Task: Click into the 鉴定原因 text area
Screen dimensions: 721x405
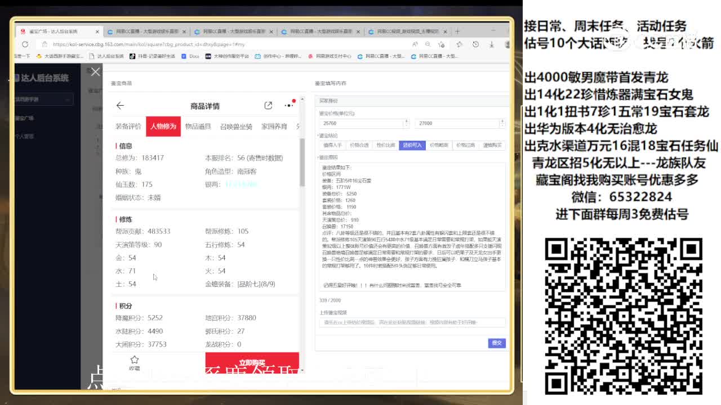Action: 412,226
